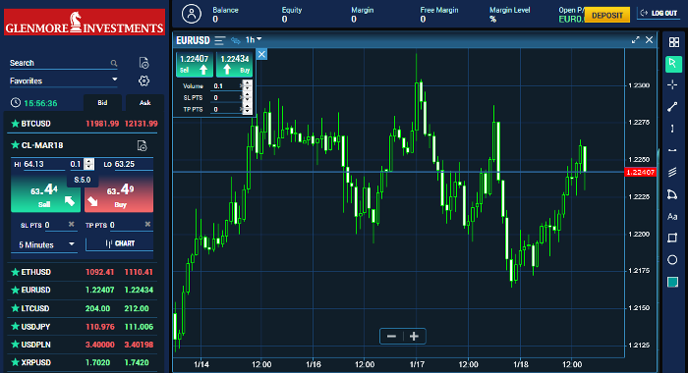Expand the EURUSD chart to fullscreen
The height and width of the screenshot is (373, 688).
tap(635, 40)
